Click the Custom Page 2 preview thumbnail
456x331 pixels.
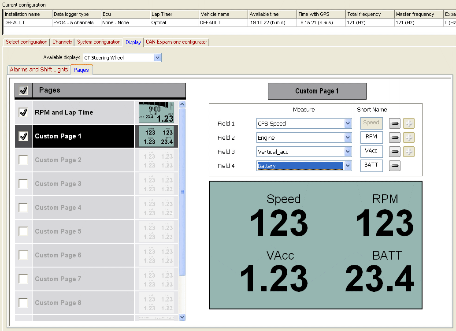tap(156, 160)
